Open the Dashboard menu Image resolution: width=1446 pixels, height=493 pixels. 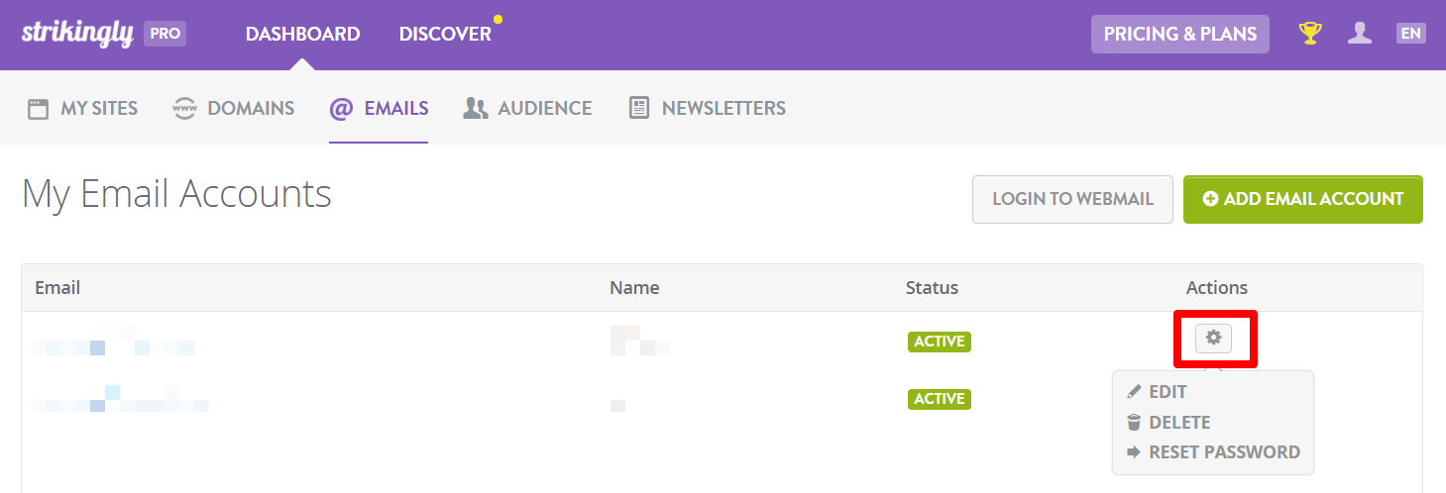[302, 34]
